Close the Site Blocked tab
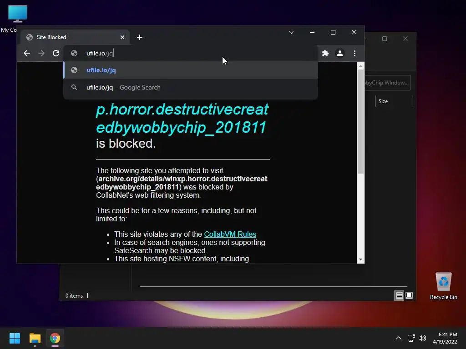The image size is (466, 349). [x=122, y=37]
